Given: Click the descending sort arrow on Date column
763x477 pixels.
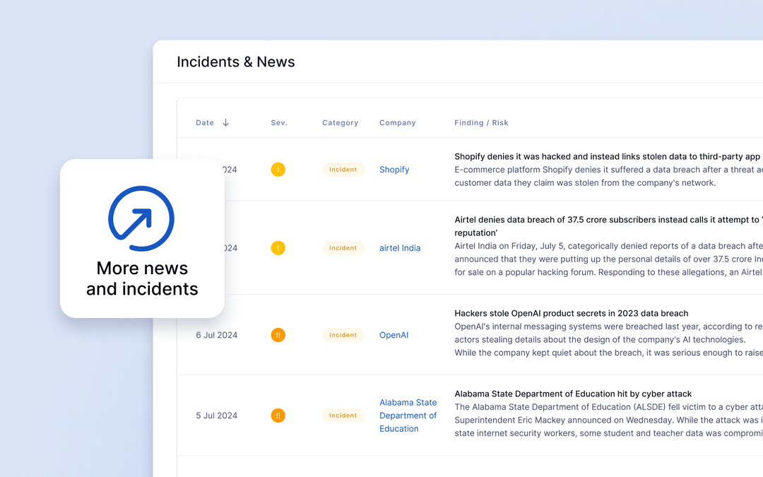Looking at the screenshot, I should 225,122.
